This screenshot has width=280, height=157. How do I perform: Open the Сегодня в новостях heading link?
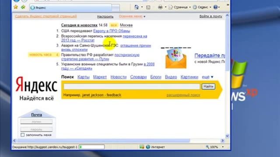[x=79, y=25]
